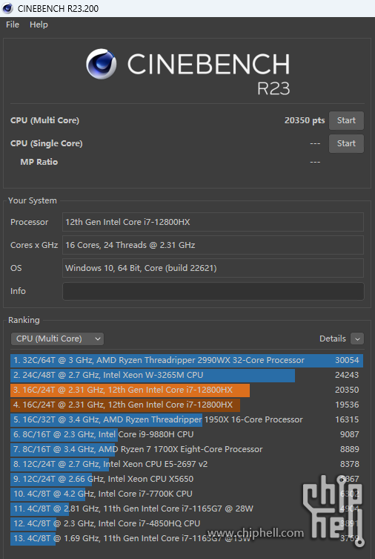Click the 30054 score value
375x559 pixels.
347,361
